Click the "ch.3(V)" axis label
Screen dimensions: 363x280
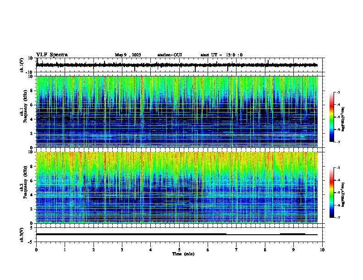22,235
